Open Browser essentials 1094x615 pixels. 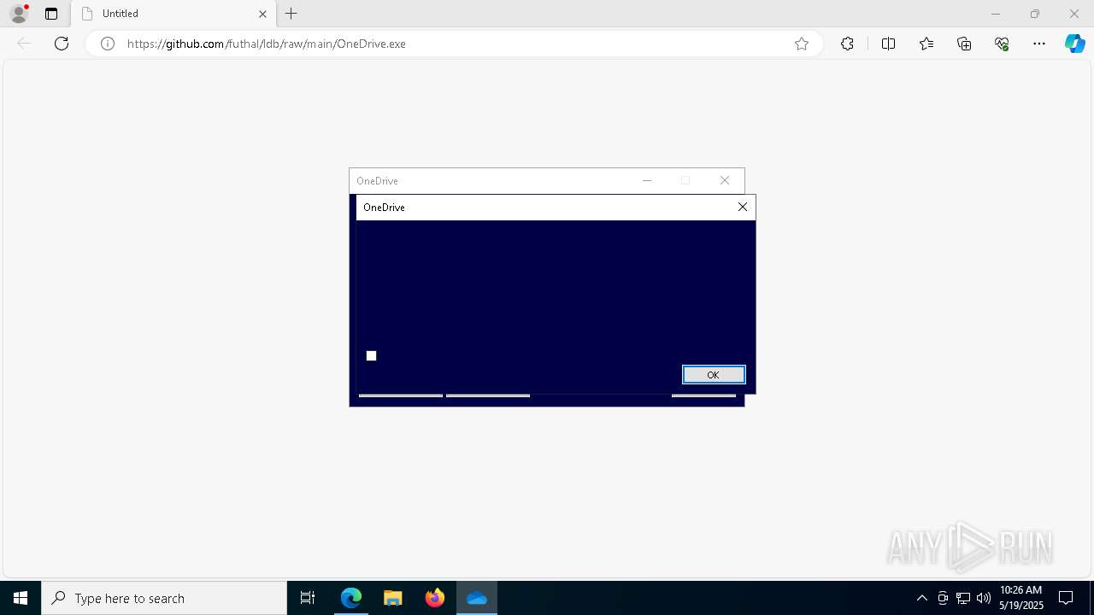point(1002,44)
